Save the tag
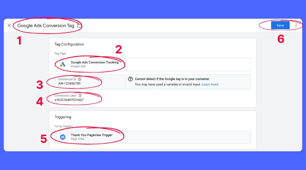Viewport: 306px width, 170px height. [x=280, y=26]
